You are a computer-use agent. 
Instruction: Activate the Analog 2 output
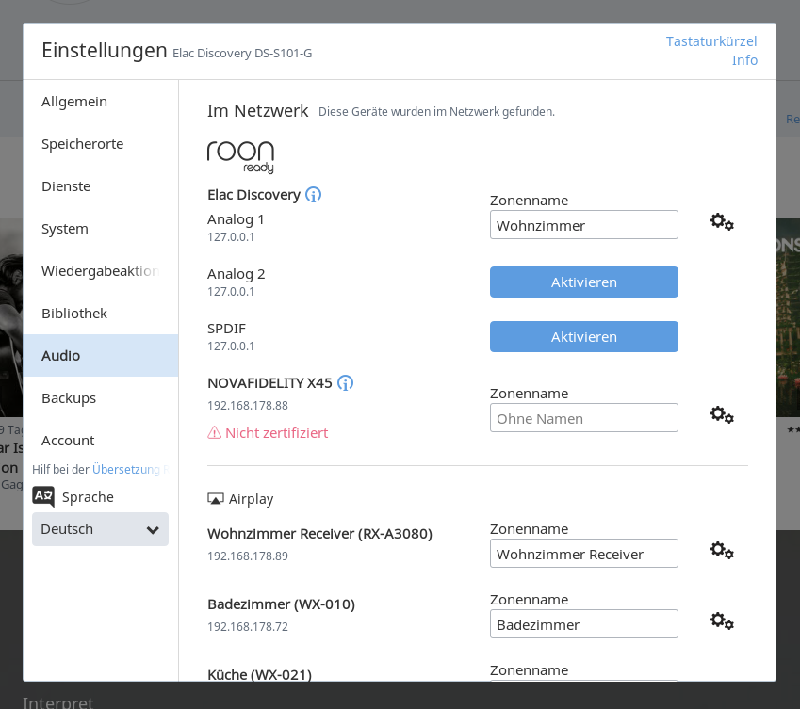click(x=583, y=282)
